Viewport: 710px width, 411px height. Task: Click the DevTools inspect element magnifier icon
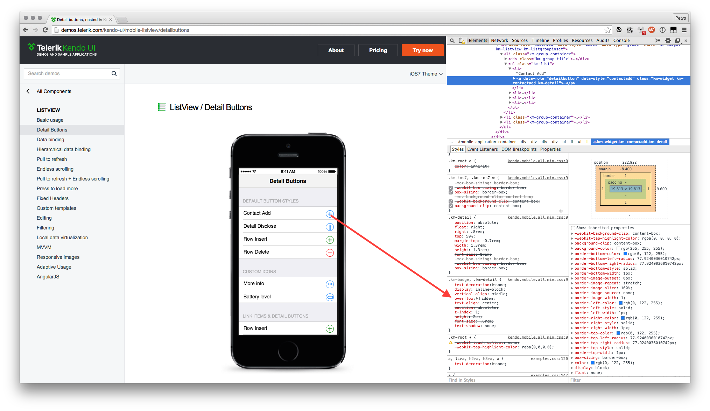coord(452,41)
